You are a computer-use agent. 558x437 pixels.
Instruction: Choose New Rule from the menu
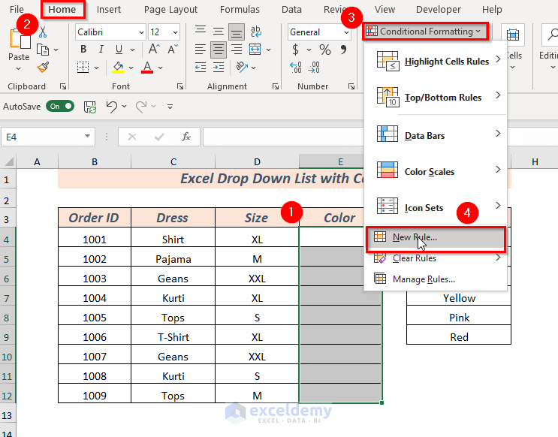(414, 237)
